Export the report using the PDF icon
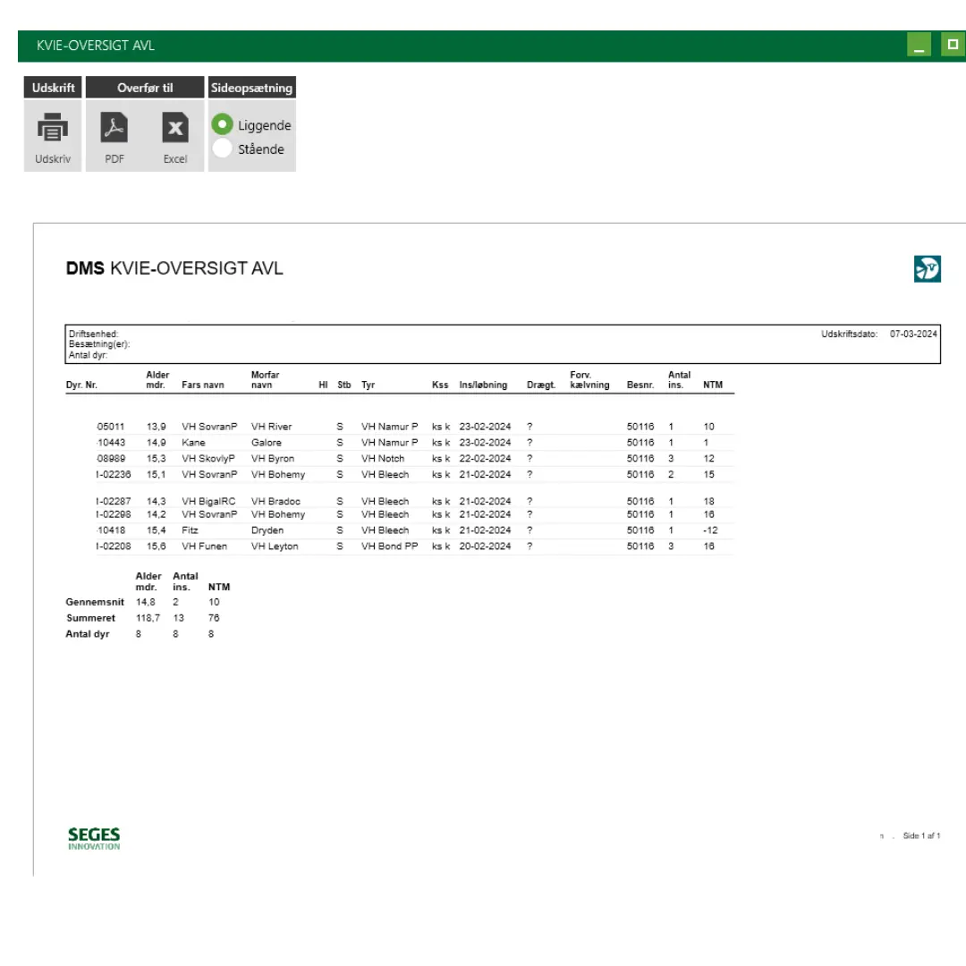This screenshot has width=966, height=966. (114, 130)
